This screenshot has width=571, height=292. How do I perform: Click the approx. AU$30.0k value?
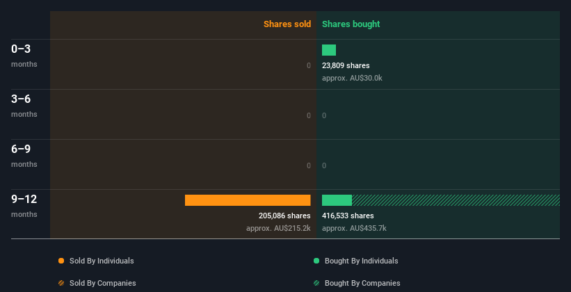[352, 78]
